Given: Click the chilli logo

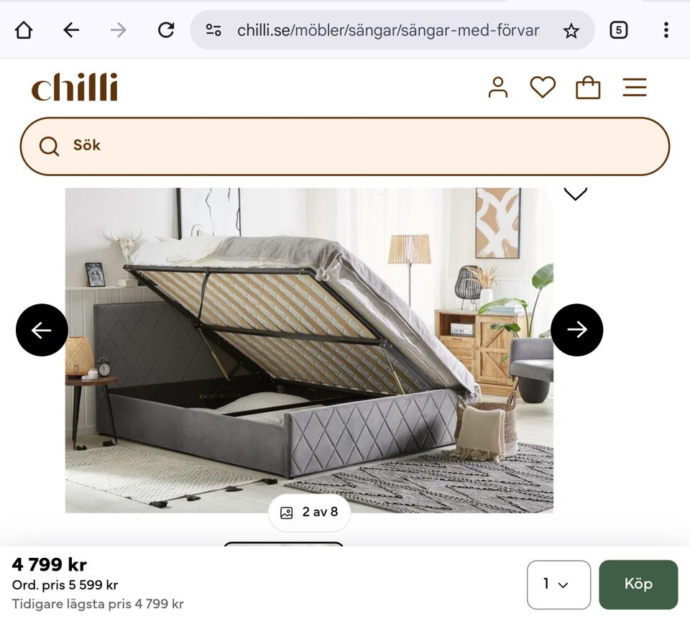Looking at the screenshot, I should point(74,87).
